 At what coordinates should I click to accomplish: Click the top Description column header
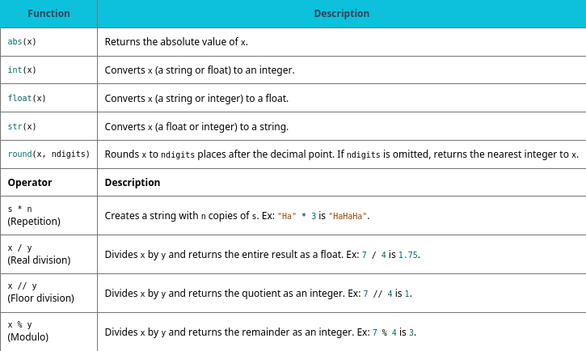(341, 14)
